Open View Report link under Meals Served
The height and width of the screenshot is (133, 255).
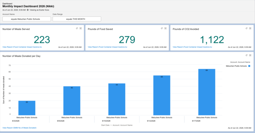22,47
